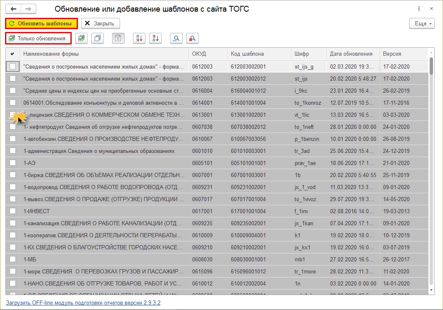443x310 pixels.
Task: Sort list descending Я-А
Action: (155, 38)
